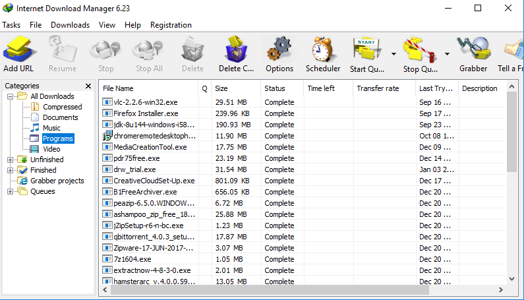The height and width of the screenshot is (300, 524).
Task: Open the Scheduler clock icon
Action: (x=322, y=49)
